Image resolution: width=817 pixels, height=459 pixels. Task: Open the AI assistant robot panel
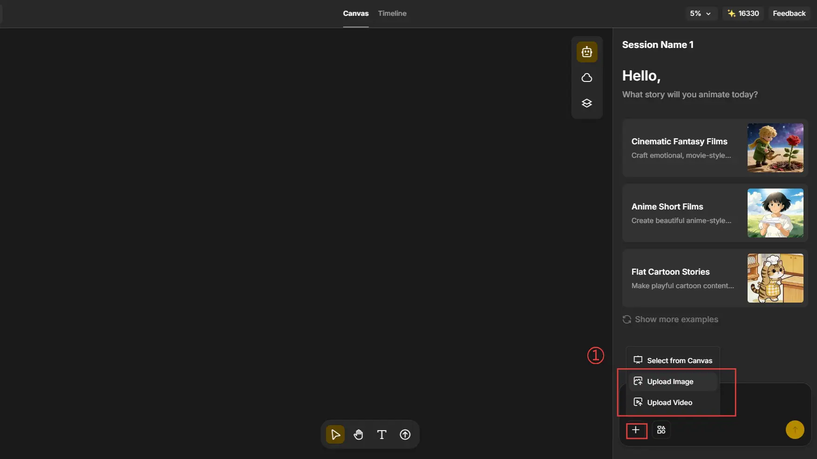tap(587, 52)
